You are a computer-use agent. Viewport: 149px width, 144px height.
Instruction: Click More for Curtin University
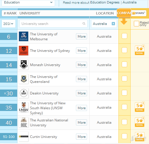click(81, 137)
